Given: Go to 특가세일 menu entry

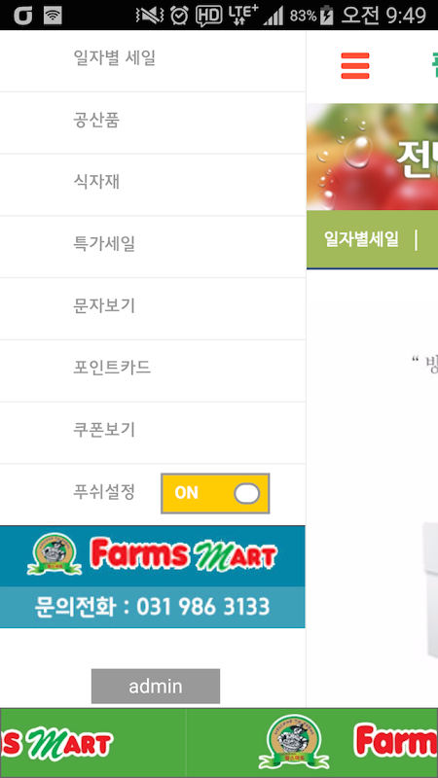Looking at the screenshot, I should click(x=153, y=247).
